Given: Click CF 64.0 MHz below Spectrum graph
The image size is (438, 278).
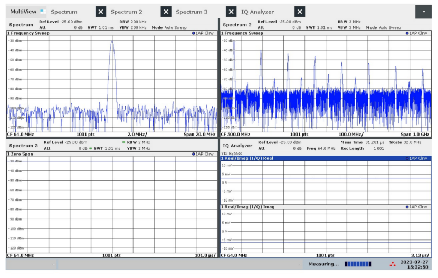Looking at the screenshot, I should point(21,135).
